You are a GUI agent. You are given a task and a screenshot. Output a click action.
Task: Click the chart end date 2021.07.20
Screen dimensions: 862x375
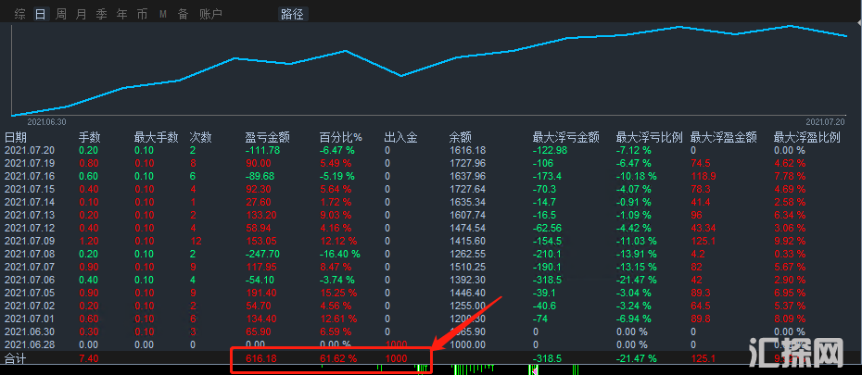(x=826, y=122)
